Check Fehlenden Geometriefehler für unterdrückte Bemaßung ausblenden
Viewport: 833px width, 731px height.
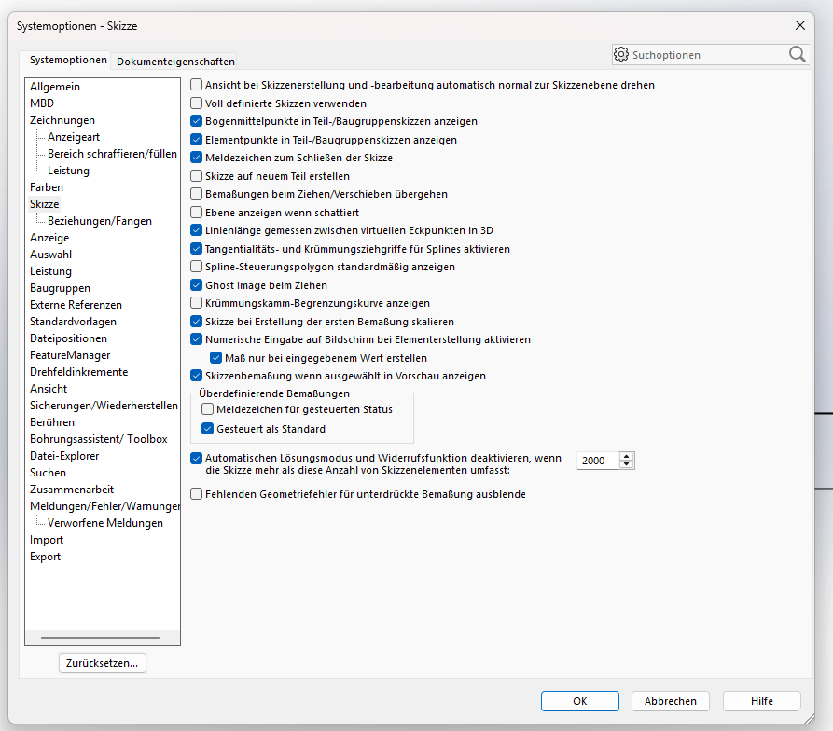[196, 494]
